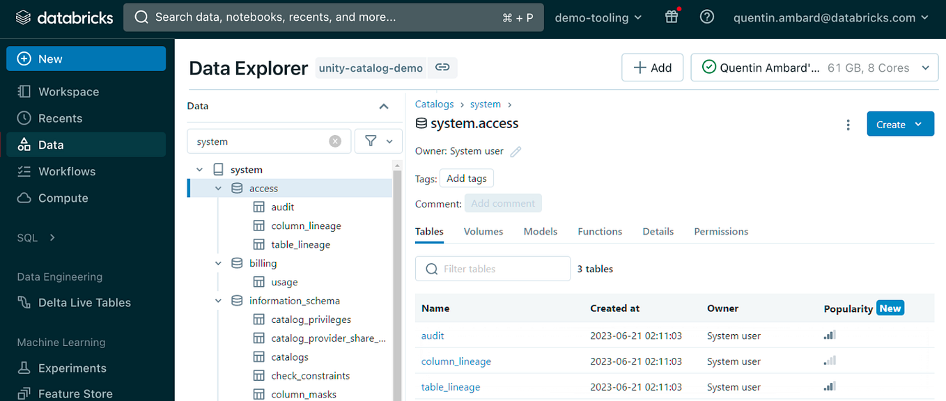Click the help question mark icon
Viewport: 946px width, 401px height.
click(x=706, y=17)
